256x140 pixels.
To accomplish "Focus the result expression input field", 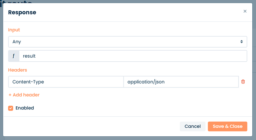I will pos(133,56).
